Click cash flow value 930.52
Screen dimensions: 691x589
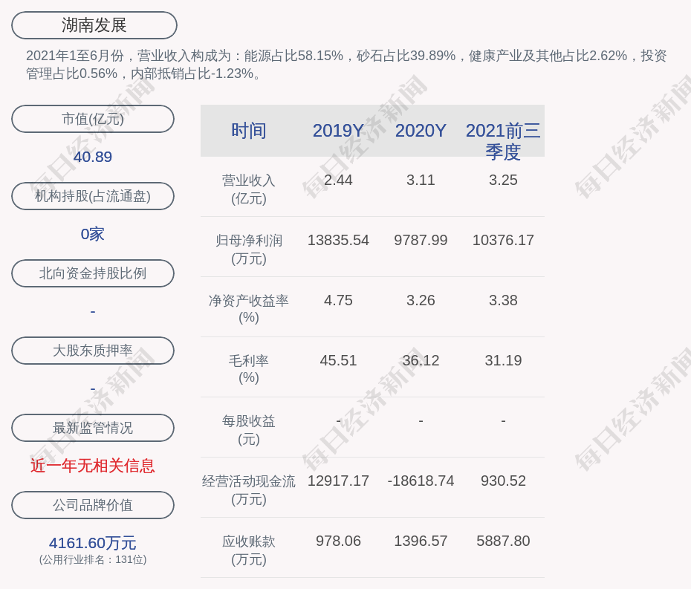(503, 481)
